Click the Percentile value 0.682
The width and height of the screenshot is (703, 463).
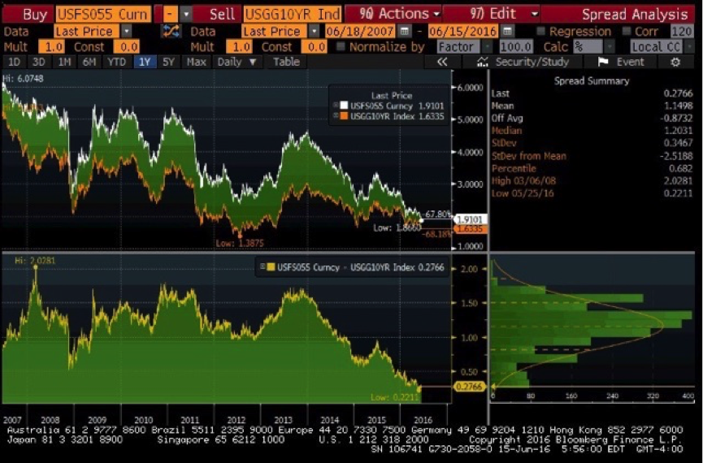click(680, 168)
